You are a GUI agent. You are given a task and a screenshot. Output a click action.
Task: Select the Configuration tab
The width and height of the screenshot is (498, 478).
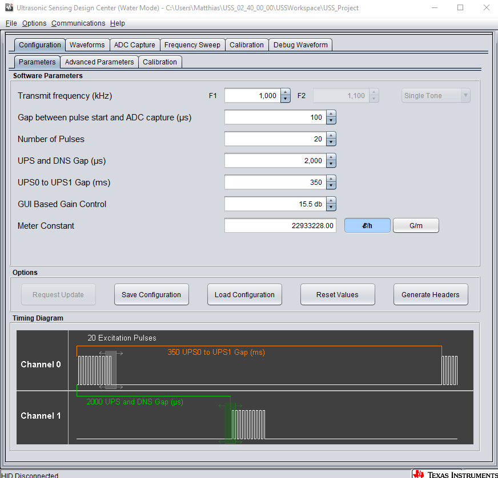click(x=40, y=44)
